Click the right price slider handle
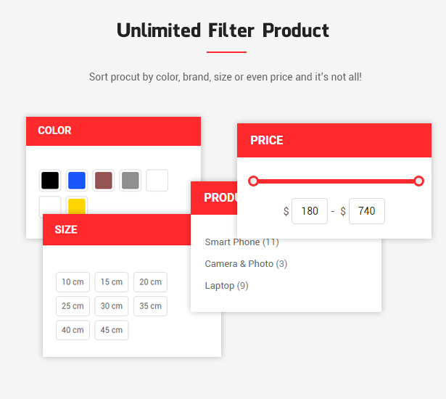The height and width of the screenshot is (399, 446). [418, 181]
